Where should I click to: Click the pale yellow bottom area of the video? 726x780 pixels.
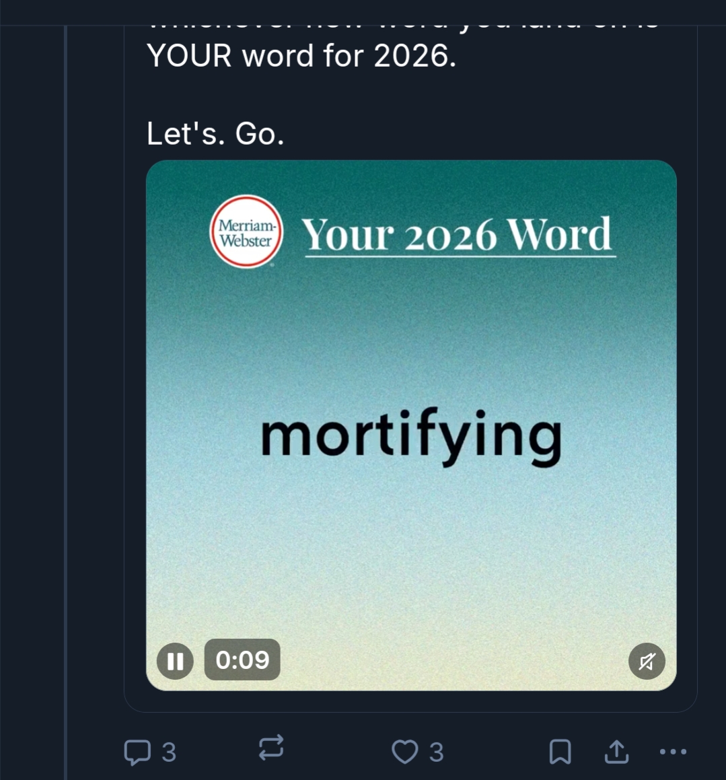[x=410, y=606]
